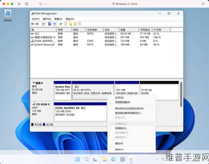This screenshot has height=164, width=209.
Task: Sort by the 容量 column header
Action: pos(129,30)
